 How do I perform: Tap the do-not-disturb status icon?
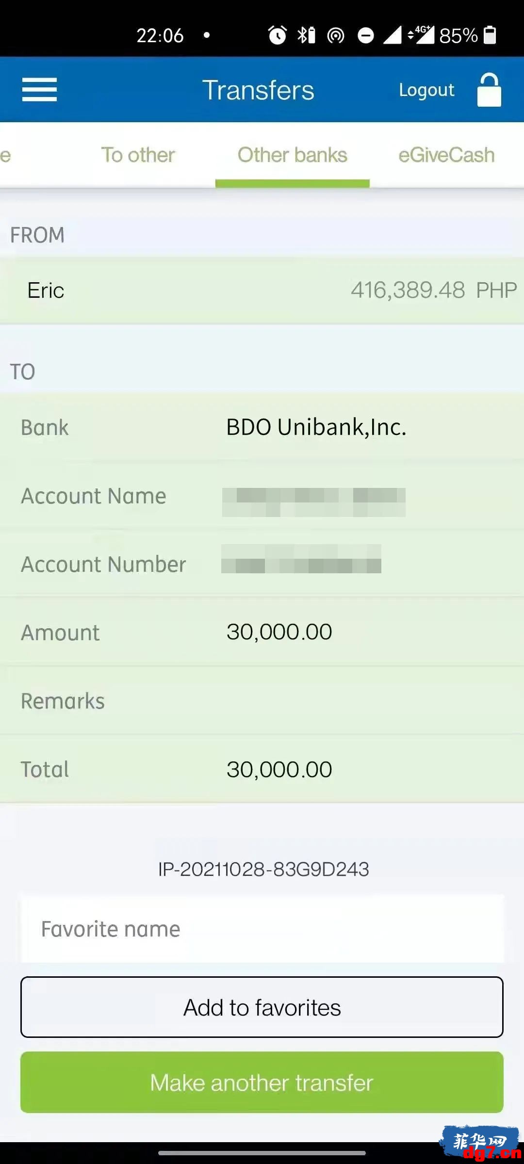click(x=365, y=35)
